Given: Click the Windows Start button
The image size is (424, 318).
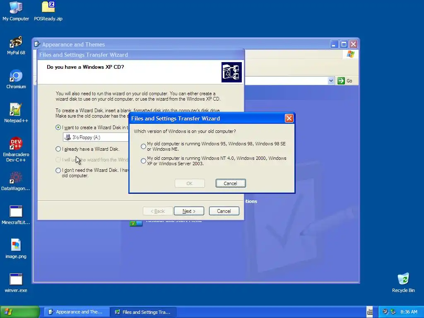Looking at the screenshot, I should (19, 312).
